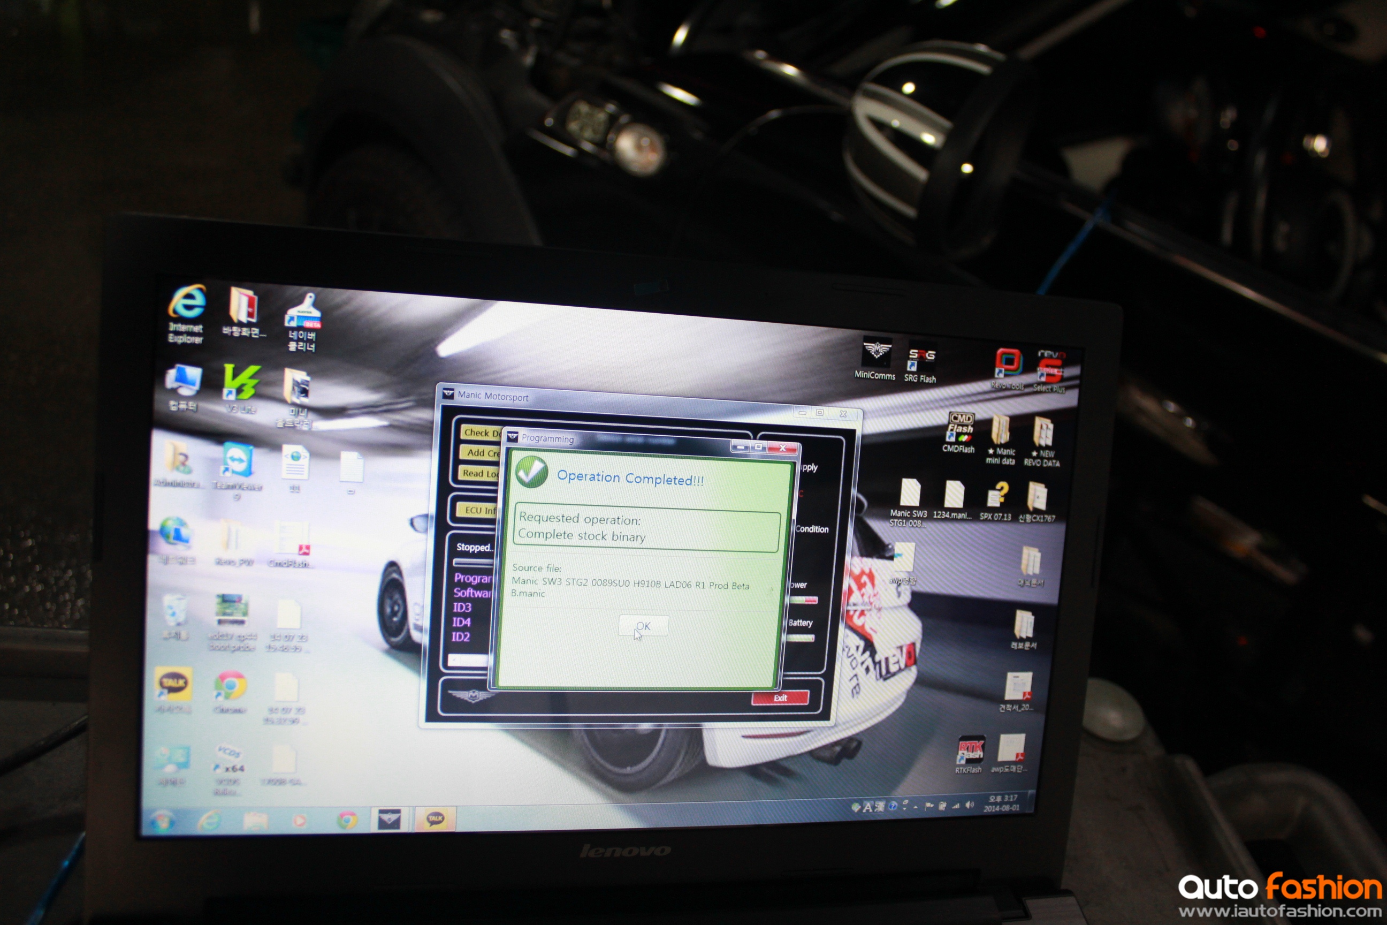Open the SPX 07.13 file icon
Viewport: 1387px width, 925px height.
[996, 502]
